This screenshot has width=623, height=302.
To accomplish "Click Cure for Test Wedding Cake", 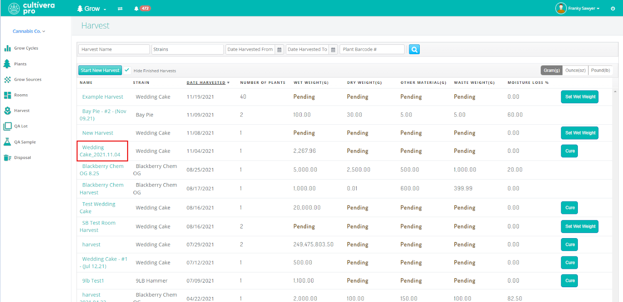I will click(569, 208).
